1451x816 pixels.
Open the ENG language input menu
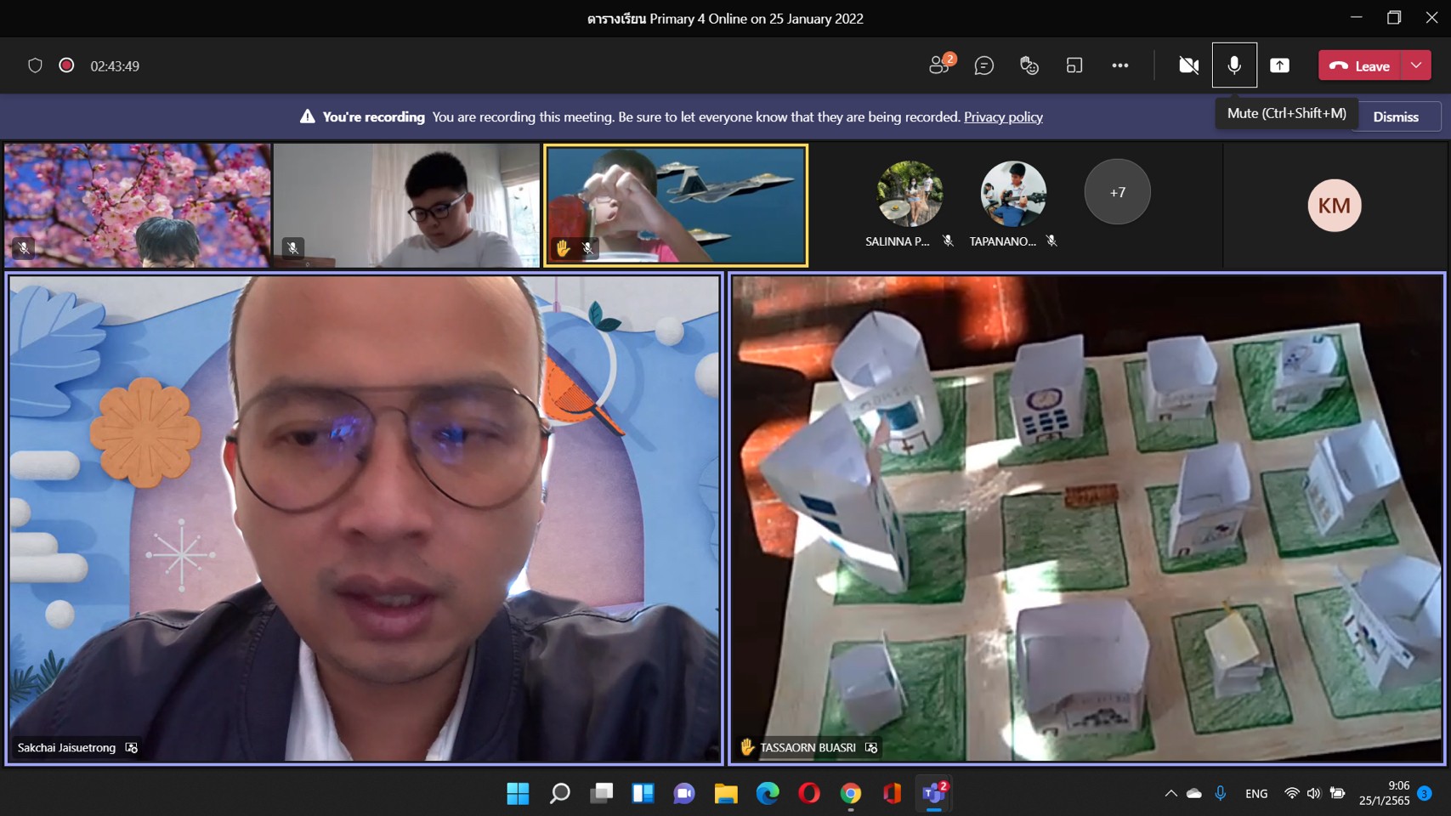point(1256,793)
